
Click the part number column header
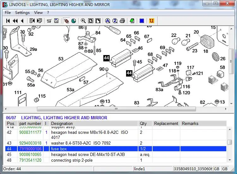click(30, 123)
